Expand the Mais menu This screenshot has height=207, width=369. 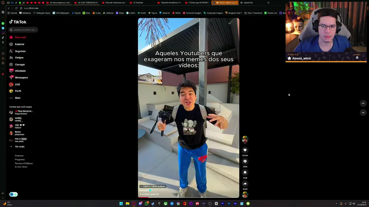click(15, 98)
